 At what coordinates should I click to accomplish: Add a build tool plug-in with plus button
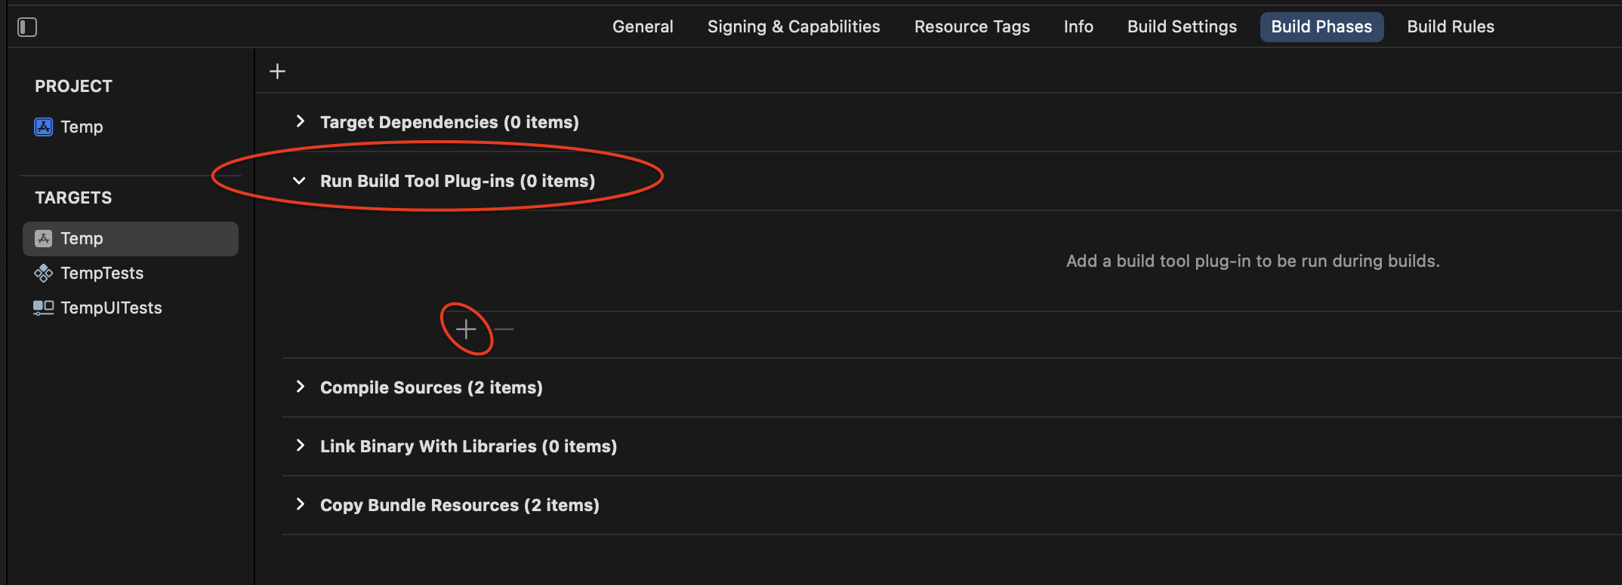tap(466, 329)
